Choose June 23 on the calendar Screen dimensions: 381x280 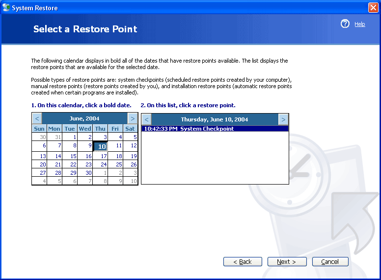coord(85,164)
